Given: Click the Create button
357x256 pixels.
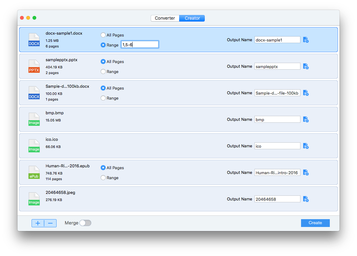Looking at the screenshot, I should tap(315, 223).
